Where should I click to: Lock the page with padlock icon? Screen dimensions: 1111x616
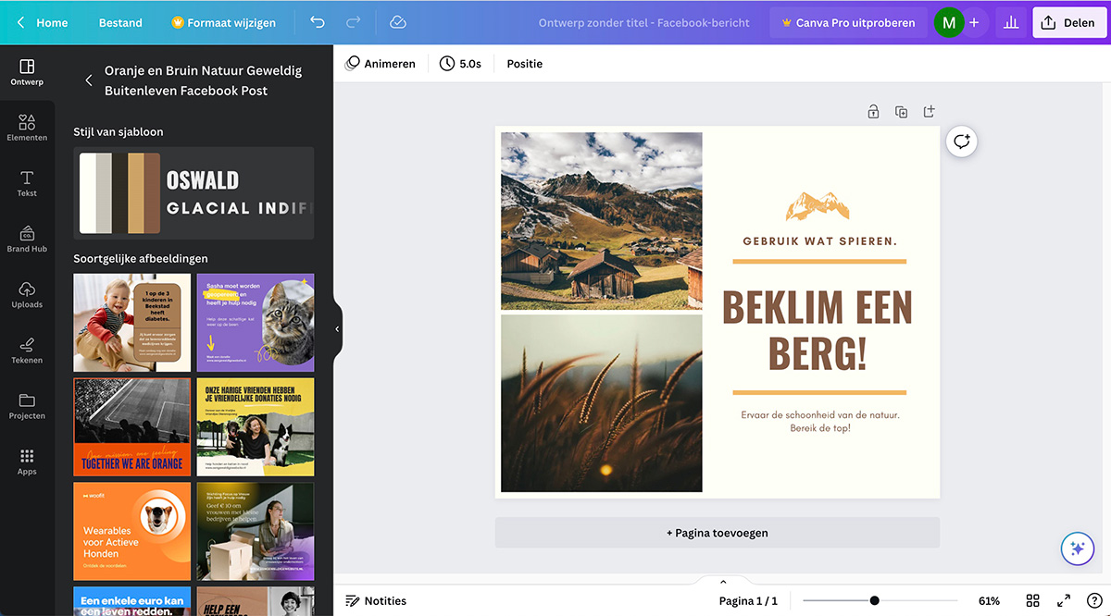873,112
